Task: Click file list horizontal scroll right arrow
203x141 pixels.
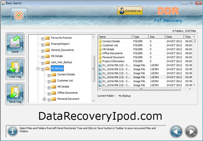Action: pyautogui.click(x=190, y=89)
